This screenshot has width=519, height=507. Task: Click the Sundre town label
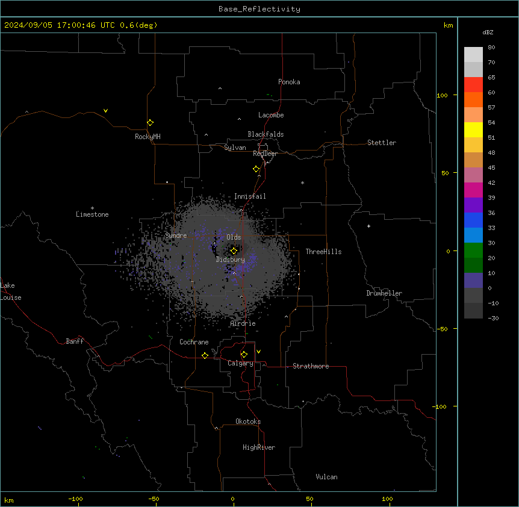(x=176, y=235)
